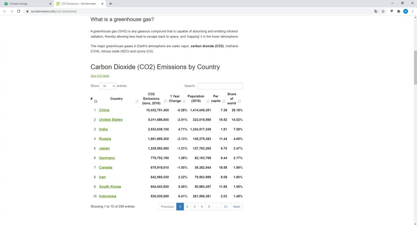This screenshot has width=417, height=225.
Task: Switch to the Climate change tab
Action: tap(26, 4)
